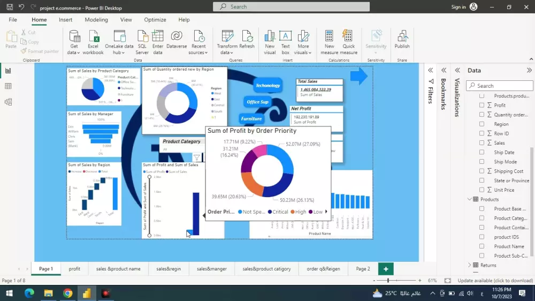Check the Profit field checkbox

(x=481, y=105)
